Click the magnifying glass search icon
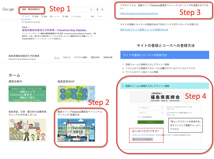The width and height of the screenshot is (214, 159). click(x=102, y=10)
